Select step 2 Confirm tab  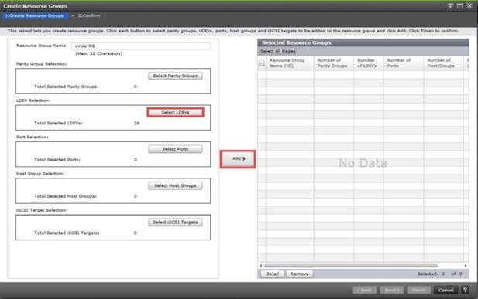click(x=89, y=15)
